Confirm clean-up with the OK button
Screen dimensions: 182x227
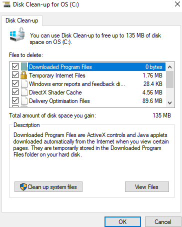pos(122,222)
